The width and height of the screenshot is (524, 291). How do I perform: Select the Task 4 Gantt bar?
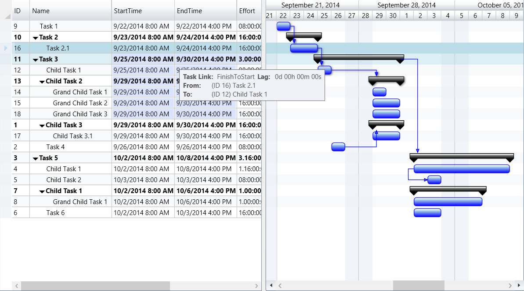pyautogui.click(x=338, y=147)
